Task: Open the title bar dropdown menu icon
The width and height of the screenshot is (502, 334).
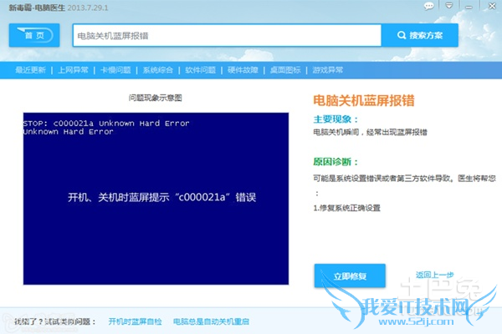Action: coord(449,6)
